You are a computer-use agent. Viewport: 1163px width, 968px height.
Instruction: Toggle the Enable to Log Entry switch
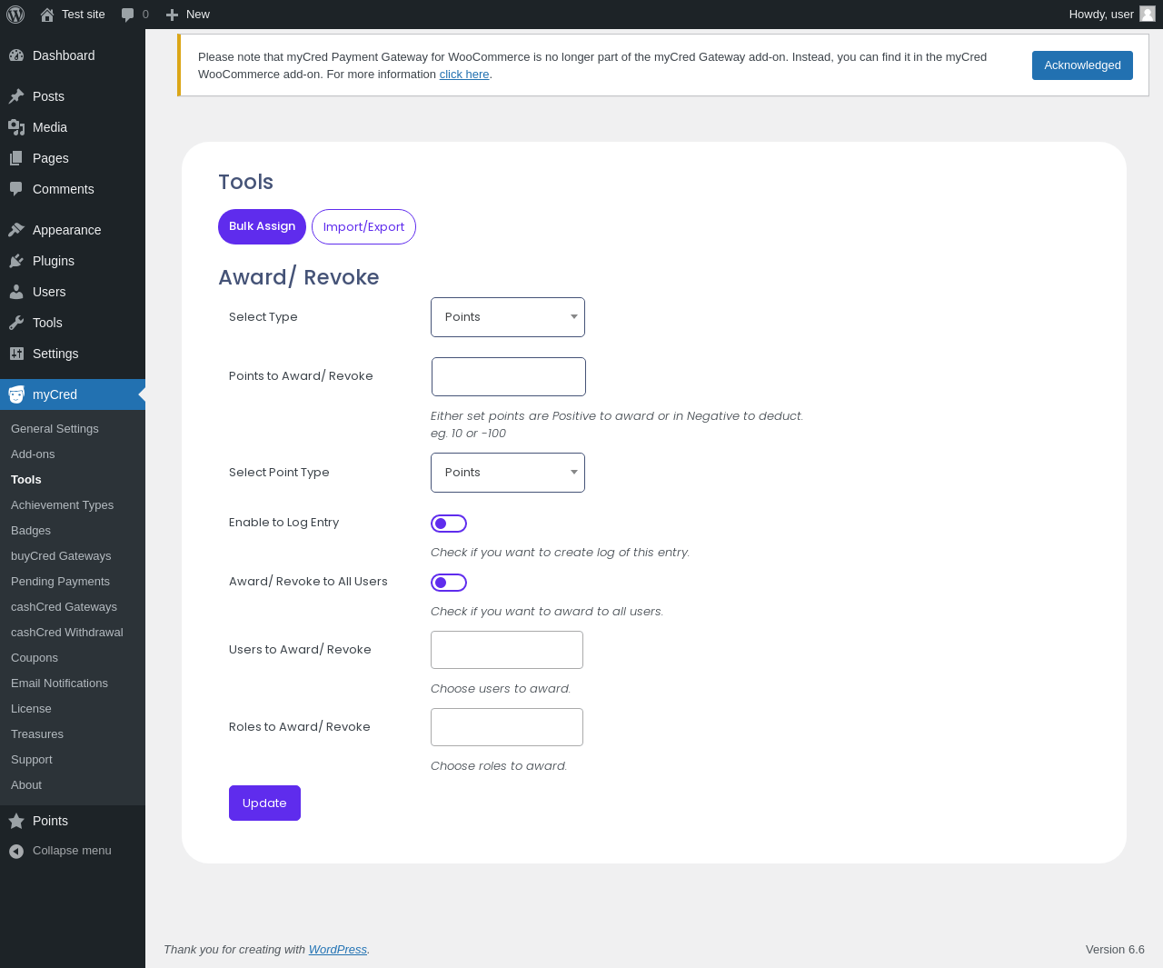pos(449,524)
